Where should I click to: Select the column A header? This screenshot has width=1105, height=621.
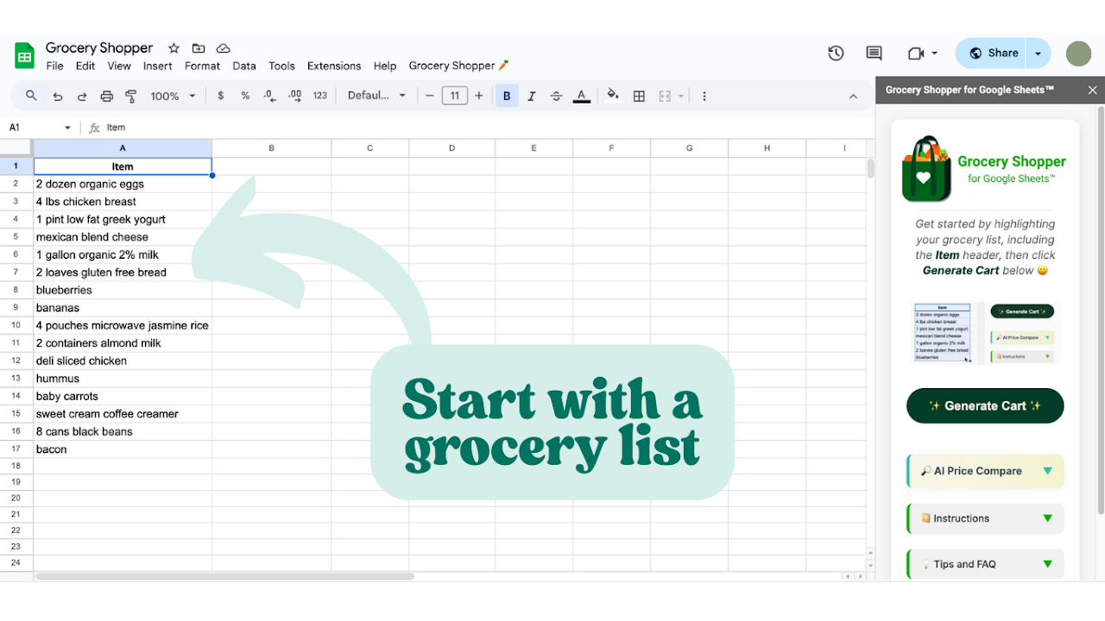click(x=123, y=148)
